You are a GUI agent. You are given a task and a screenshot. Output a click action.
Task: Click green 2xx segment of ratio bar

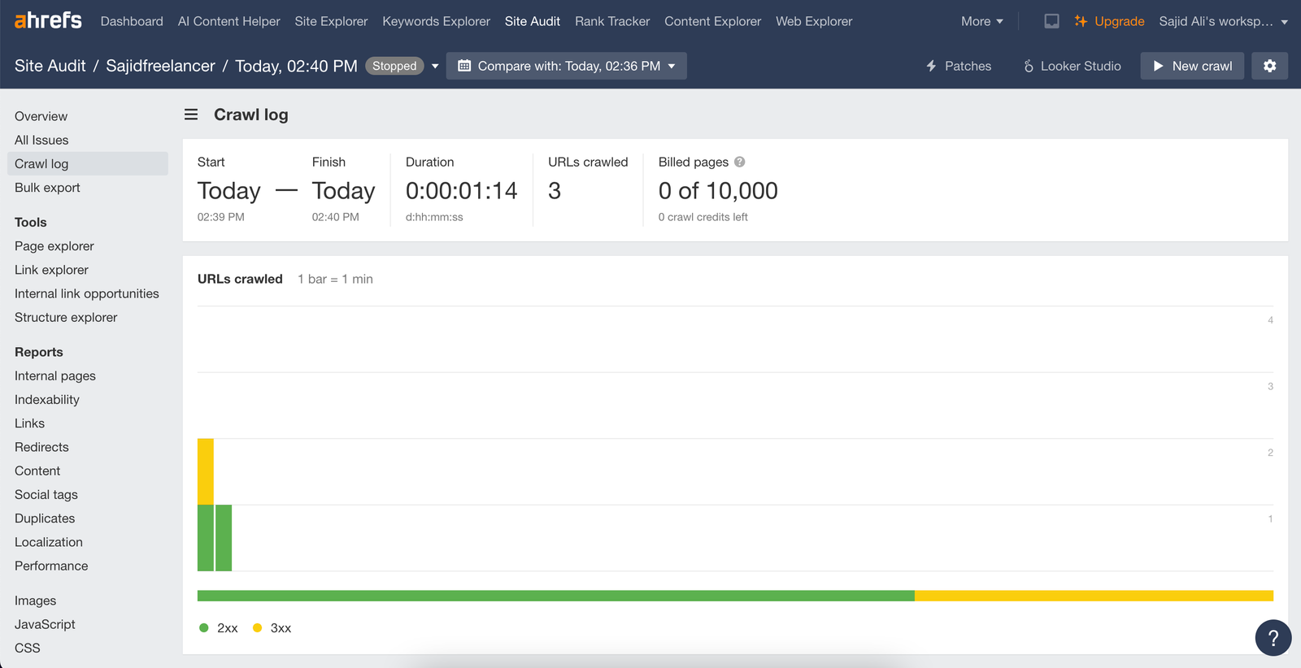pyautogui.click(x=556, y=596)
